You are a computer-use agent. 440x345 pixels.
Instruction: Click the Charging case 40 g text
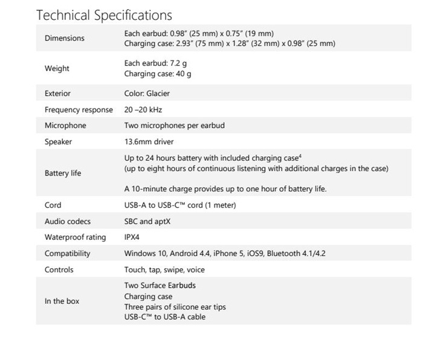click(x=158, y=74)
